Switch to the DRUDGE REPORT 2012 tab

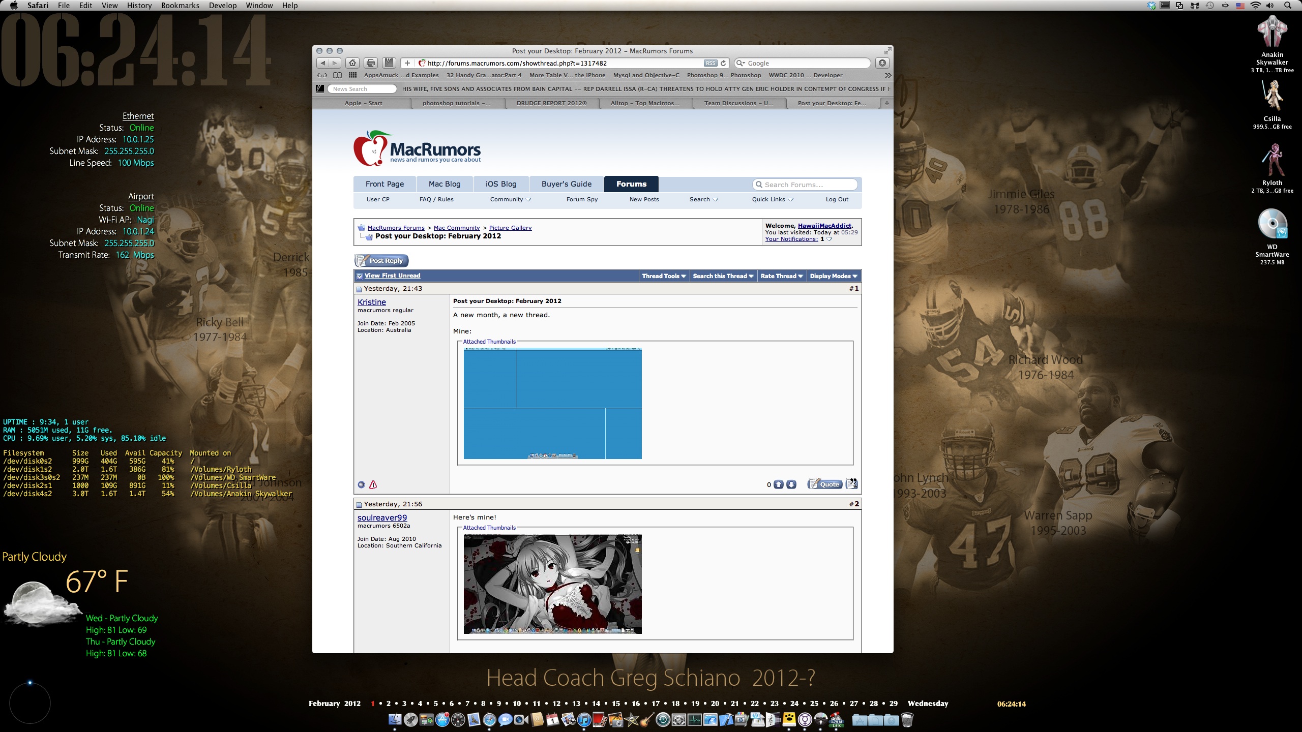coord(552,103)
